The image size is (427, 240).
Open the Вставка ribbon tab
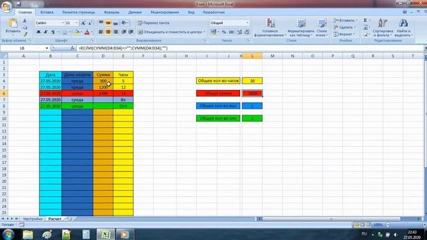[47, 12]
